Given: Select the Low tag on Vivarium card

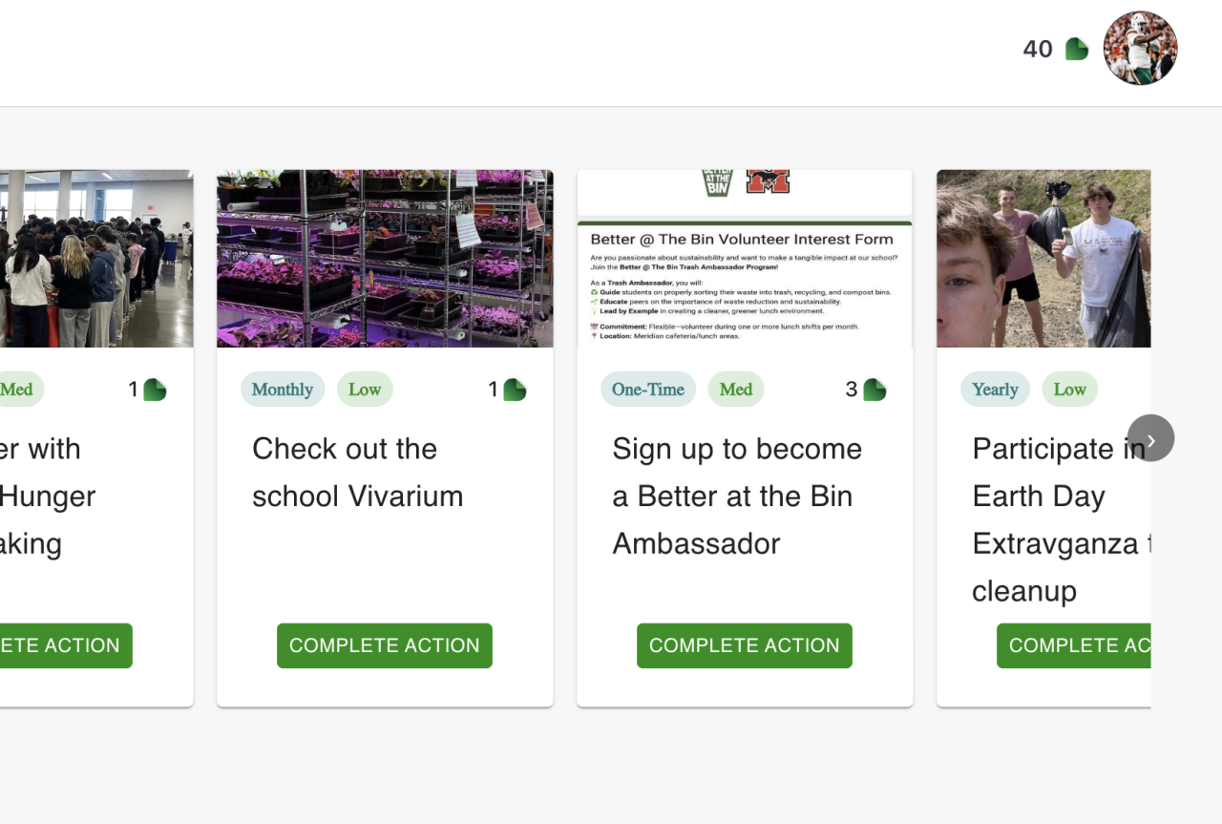Looking at the screenshot, I should point(365,390).
